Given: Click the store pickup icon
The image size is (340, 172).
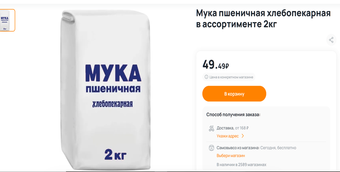Looking at the screenshot, I should pyautogui.click(x=211, y=148).
